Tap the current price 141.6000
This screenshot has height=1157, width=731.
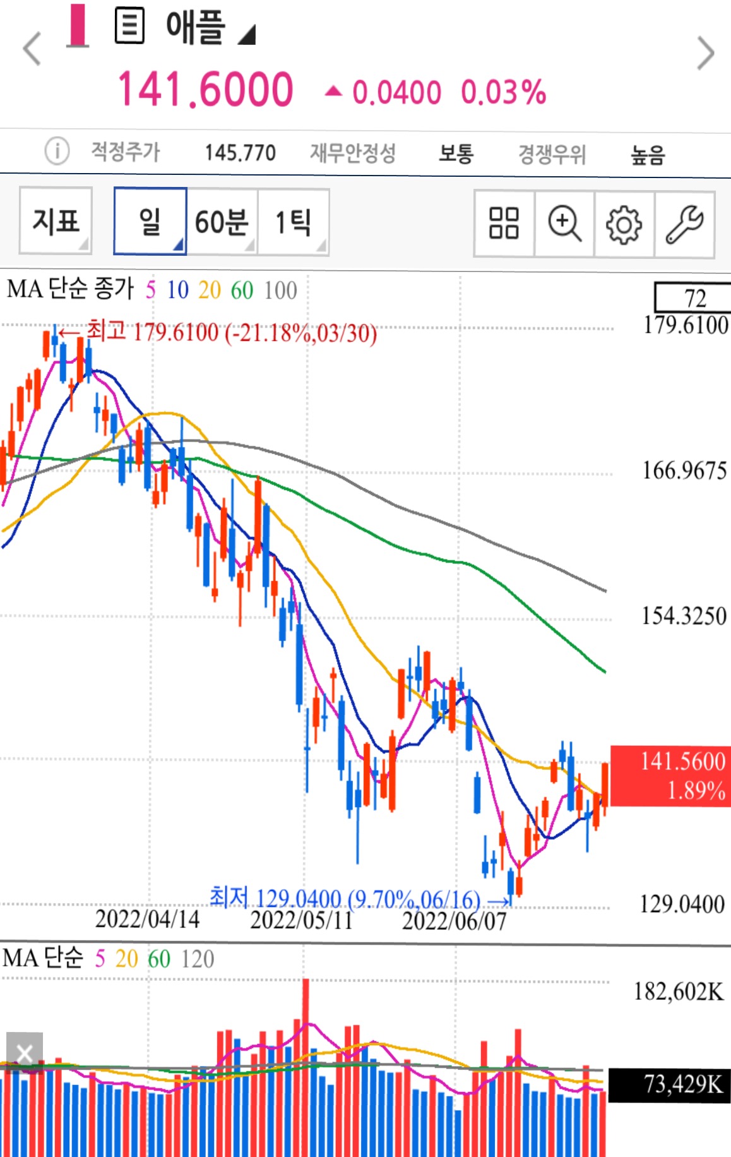coord(206,89)
